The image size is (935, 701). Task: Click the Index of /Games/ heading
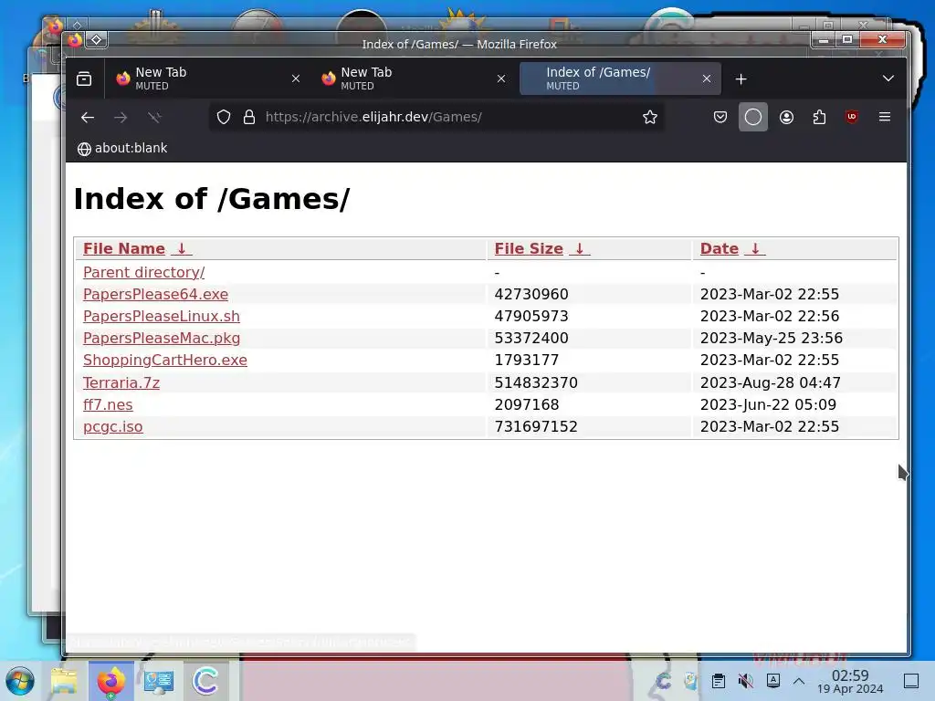[212, 199]
